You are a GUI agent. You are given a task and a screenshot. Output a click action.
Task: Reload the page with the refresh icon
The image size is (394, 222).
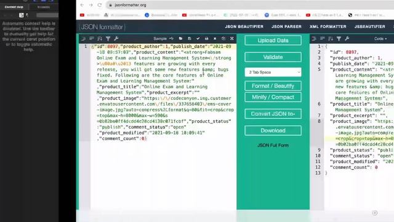[x=100, y=5]
